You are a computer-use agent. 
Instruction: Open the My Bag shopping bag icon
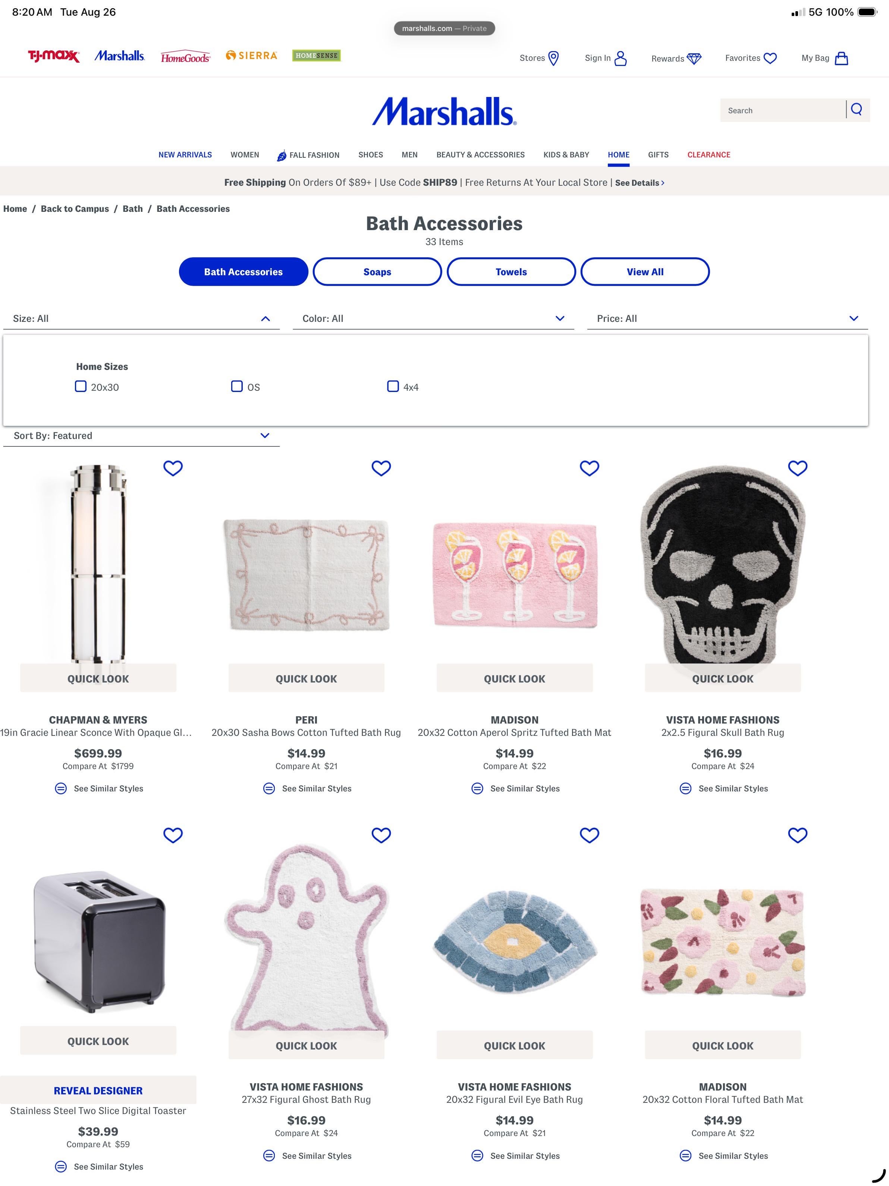(x=841, y=58)
